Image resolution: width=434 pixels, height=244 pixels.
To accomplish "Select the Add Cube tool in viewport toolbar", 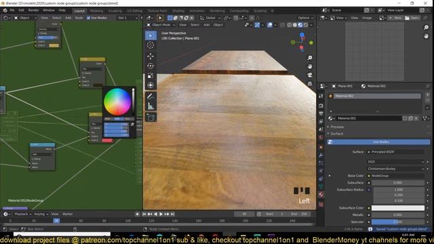I will click(151, 117).
